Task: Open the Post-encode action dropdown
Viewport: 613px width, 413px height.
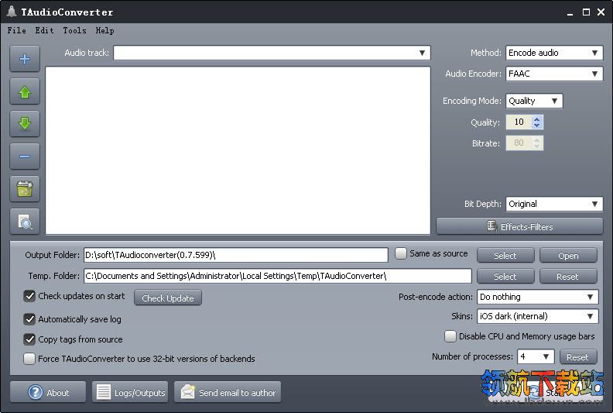Action: click(538, 297)
